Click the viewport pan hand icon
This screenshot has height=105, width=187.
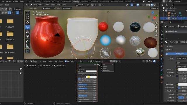[156, 27]
